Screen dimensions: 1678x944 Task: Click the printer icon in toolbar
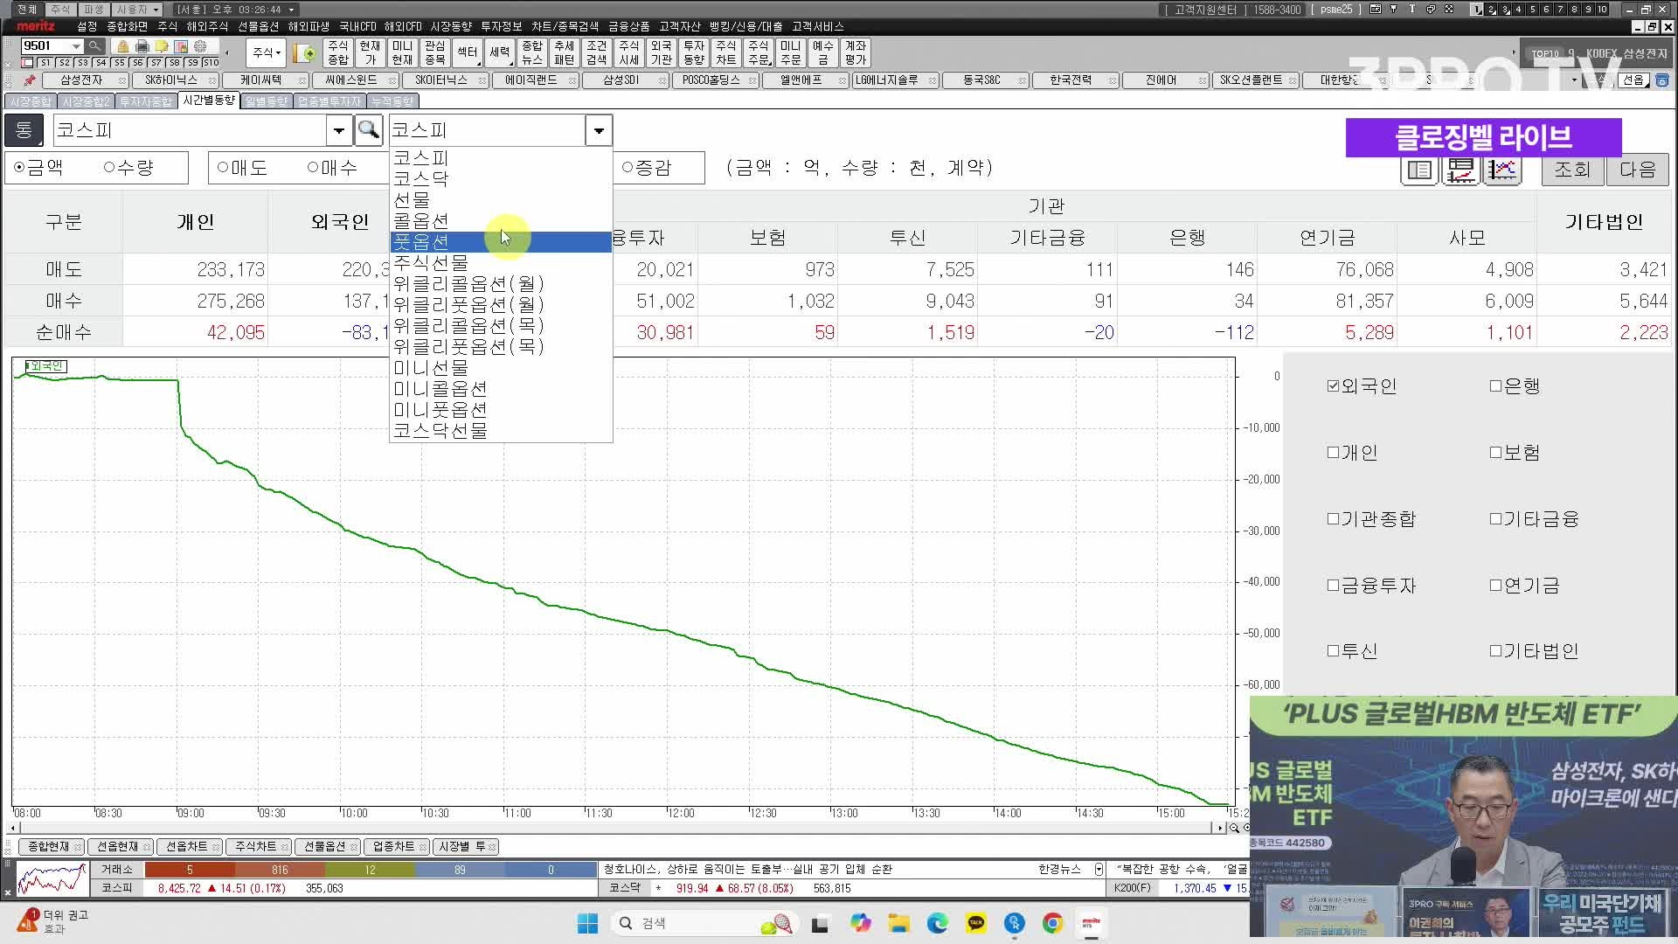pos(142,46)
